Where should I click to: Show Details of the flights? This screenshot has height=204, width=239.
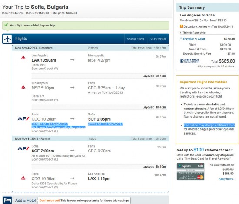(x=158, y=39)
